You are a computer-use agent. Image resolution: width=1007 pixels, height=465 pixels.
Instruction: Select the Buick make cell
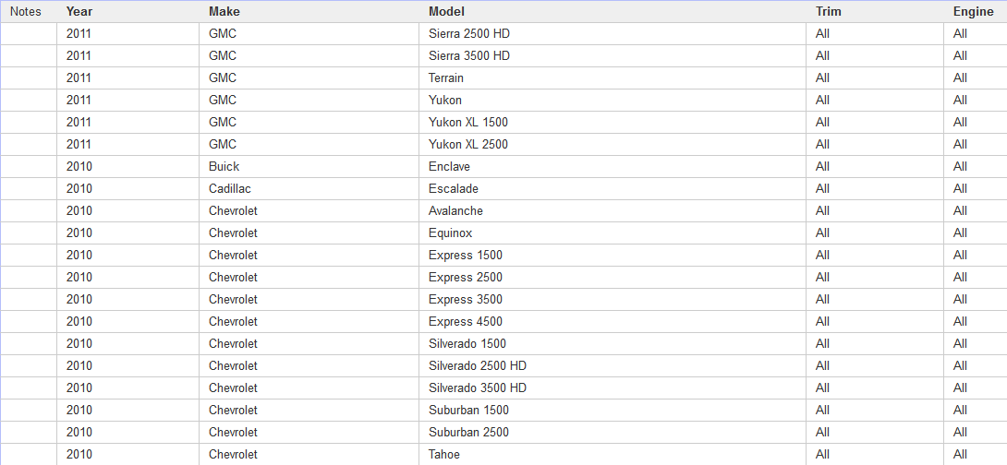pos(224,167)
